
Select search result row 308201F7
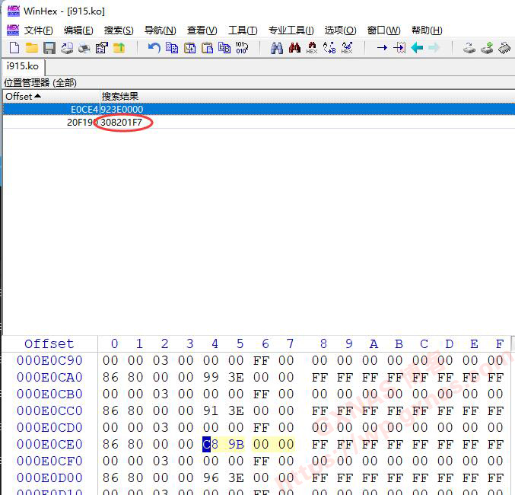coord(122,122)
